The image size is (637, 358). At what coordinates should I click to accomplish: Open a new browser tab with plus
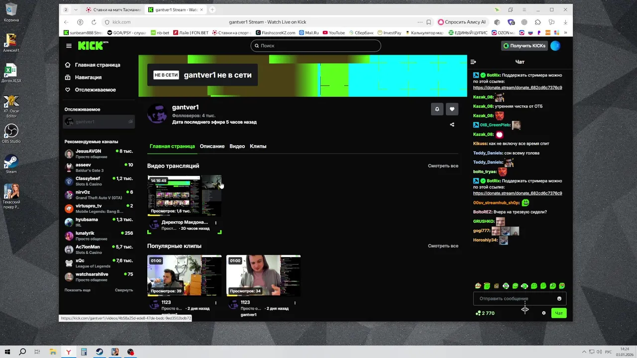click(x=212, y=9)
